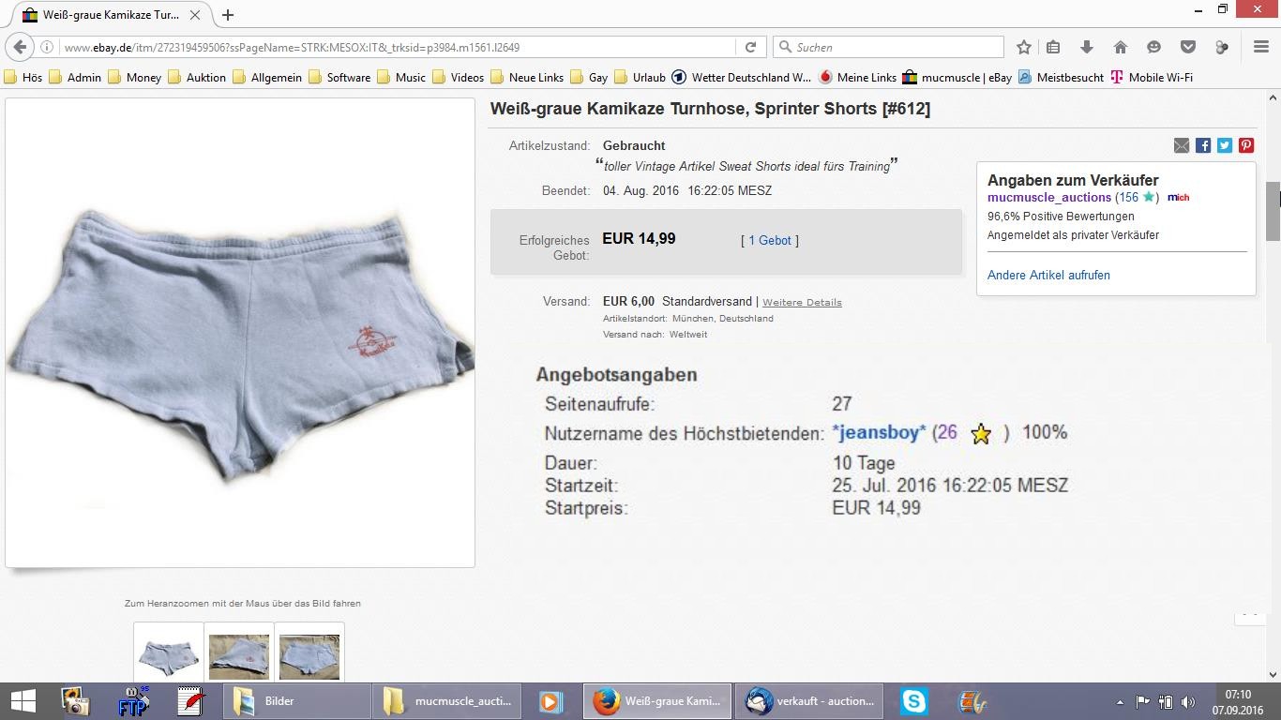1281x720 pixels.
Task: Share the listing via the email icon
Action: (1182, 145)
